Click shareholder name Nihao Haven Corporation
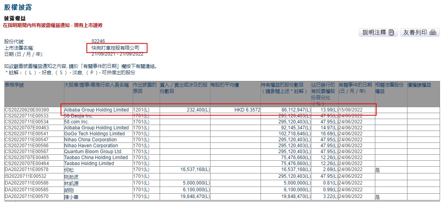Screen dimensions: 444x202 [91, 145]
